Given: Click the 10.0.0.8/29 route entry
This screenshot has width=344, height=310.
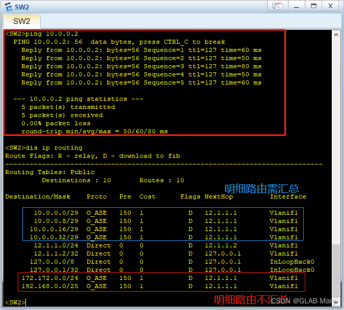Looking at the screenshot, I should pos(165,221).
